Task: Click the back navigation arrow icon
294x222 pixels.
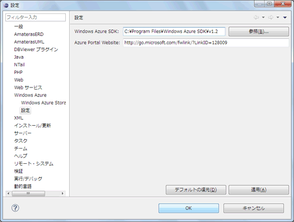Action: [x=256, y=18]
